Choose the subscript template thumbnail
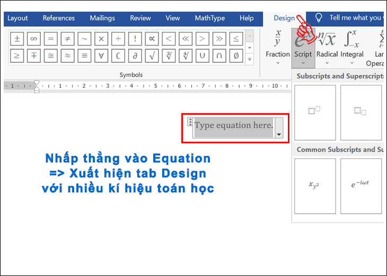 pos(360,113)
